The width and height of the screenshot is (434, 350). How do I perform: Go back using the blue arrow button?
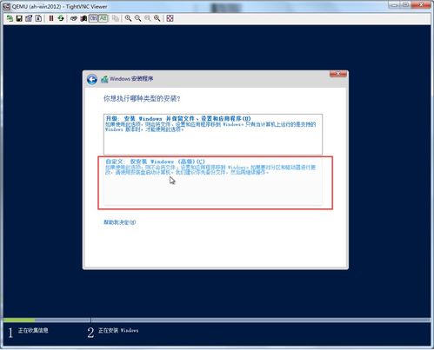(x=92, y=79)
